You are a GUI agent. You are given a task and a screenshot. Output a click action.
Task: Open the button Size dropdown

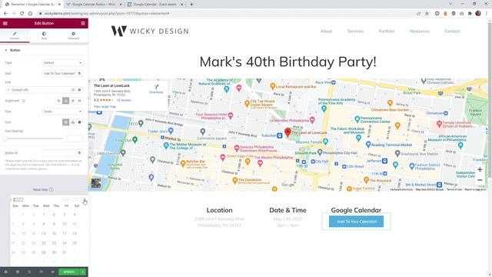(x=62, y=112)
